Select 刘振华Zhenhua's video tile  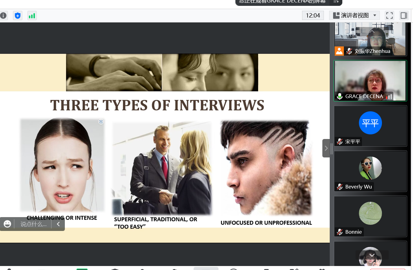pos(370,38)
